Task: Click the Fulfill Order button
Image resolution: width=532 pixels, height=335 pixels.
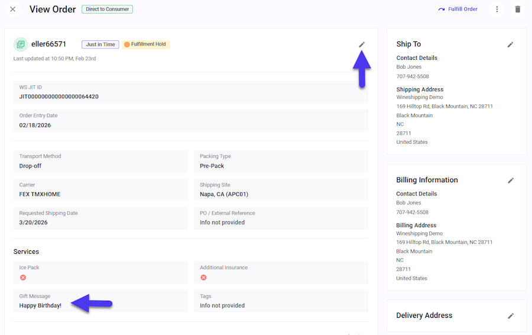Action: [x=458, y=9]
